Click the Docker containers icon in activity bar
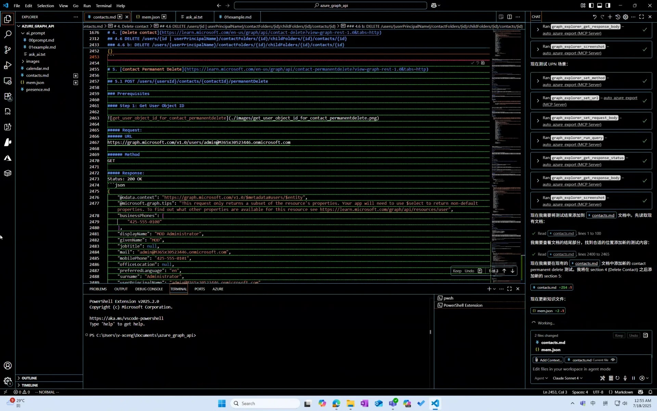The width and height of the screenshot is (657, 411). (x=8, y=173)
